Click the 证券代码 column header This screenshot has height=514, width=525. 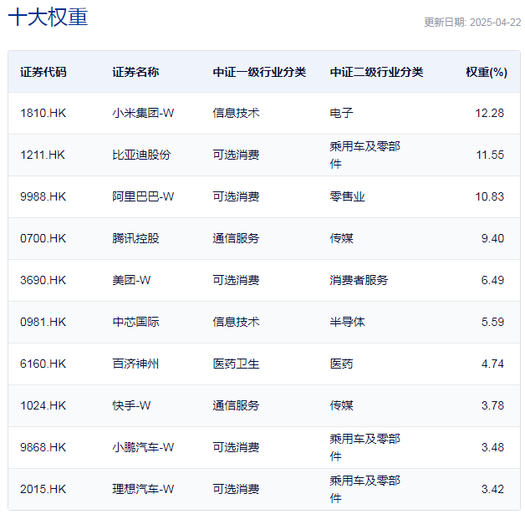(x=43, y=72)
